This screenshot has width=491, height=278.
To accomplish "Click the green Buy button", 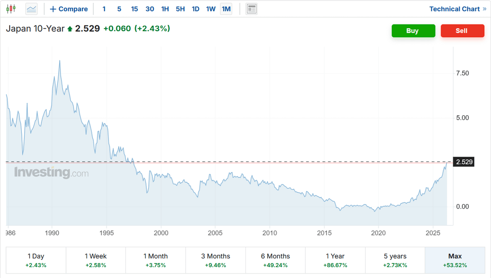I will 413,31.
